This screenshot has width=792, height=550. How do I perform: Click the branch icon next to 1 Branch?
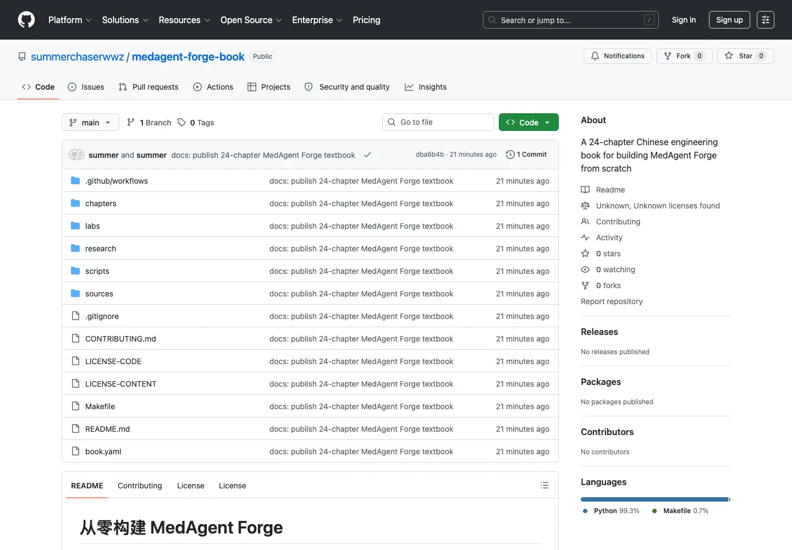tap(131, 123)
